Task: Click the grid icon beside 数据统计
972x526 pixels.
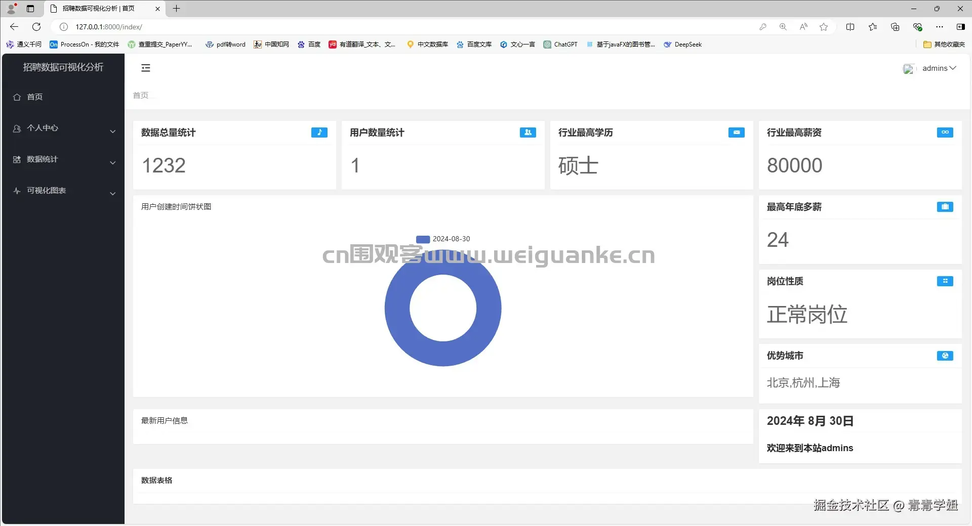Action: (17, 160)
